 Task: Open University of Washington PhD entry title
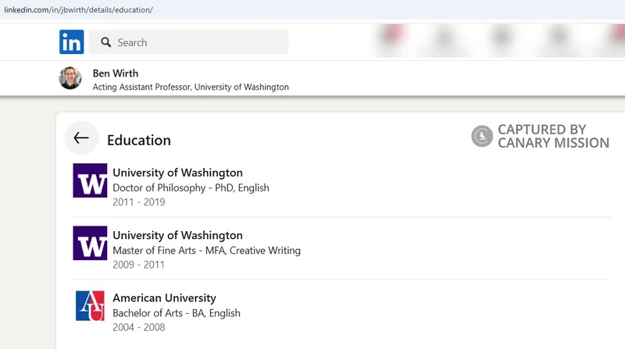coord(178,173)
